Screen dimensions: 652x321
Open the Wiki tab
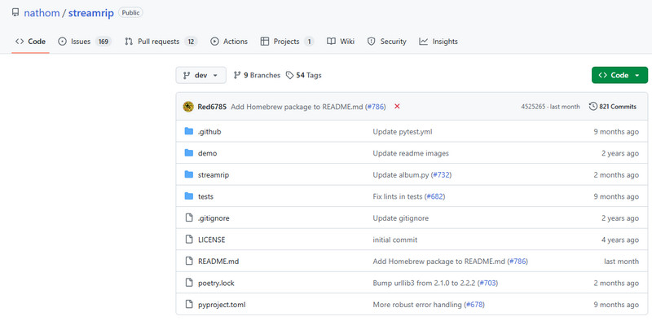tap(341, 42)
